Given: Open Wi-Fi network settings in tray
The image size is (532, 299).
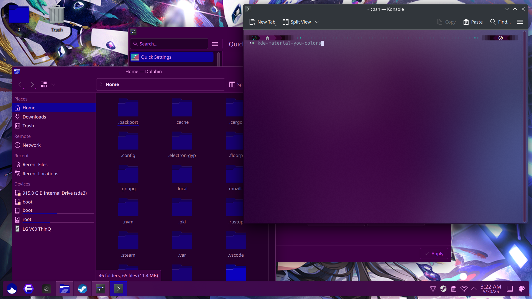Looking at the screenshot, I should pyautogui.click(x=464, y=289).
